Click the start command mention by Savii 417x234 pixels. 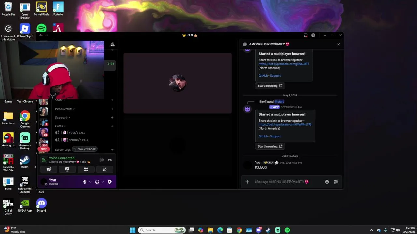279,102
